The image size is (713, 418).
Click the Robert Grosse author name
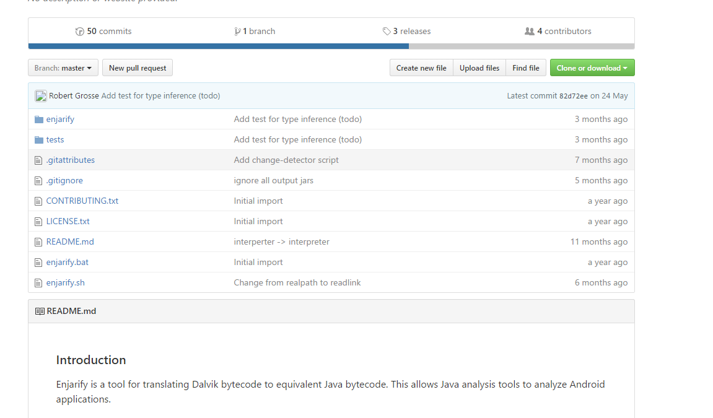click(x=74, y=96)
